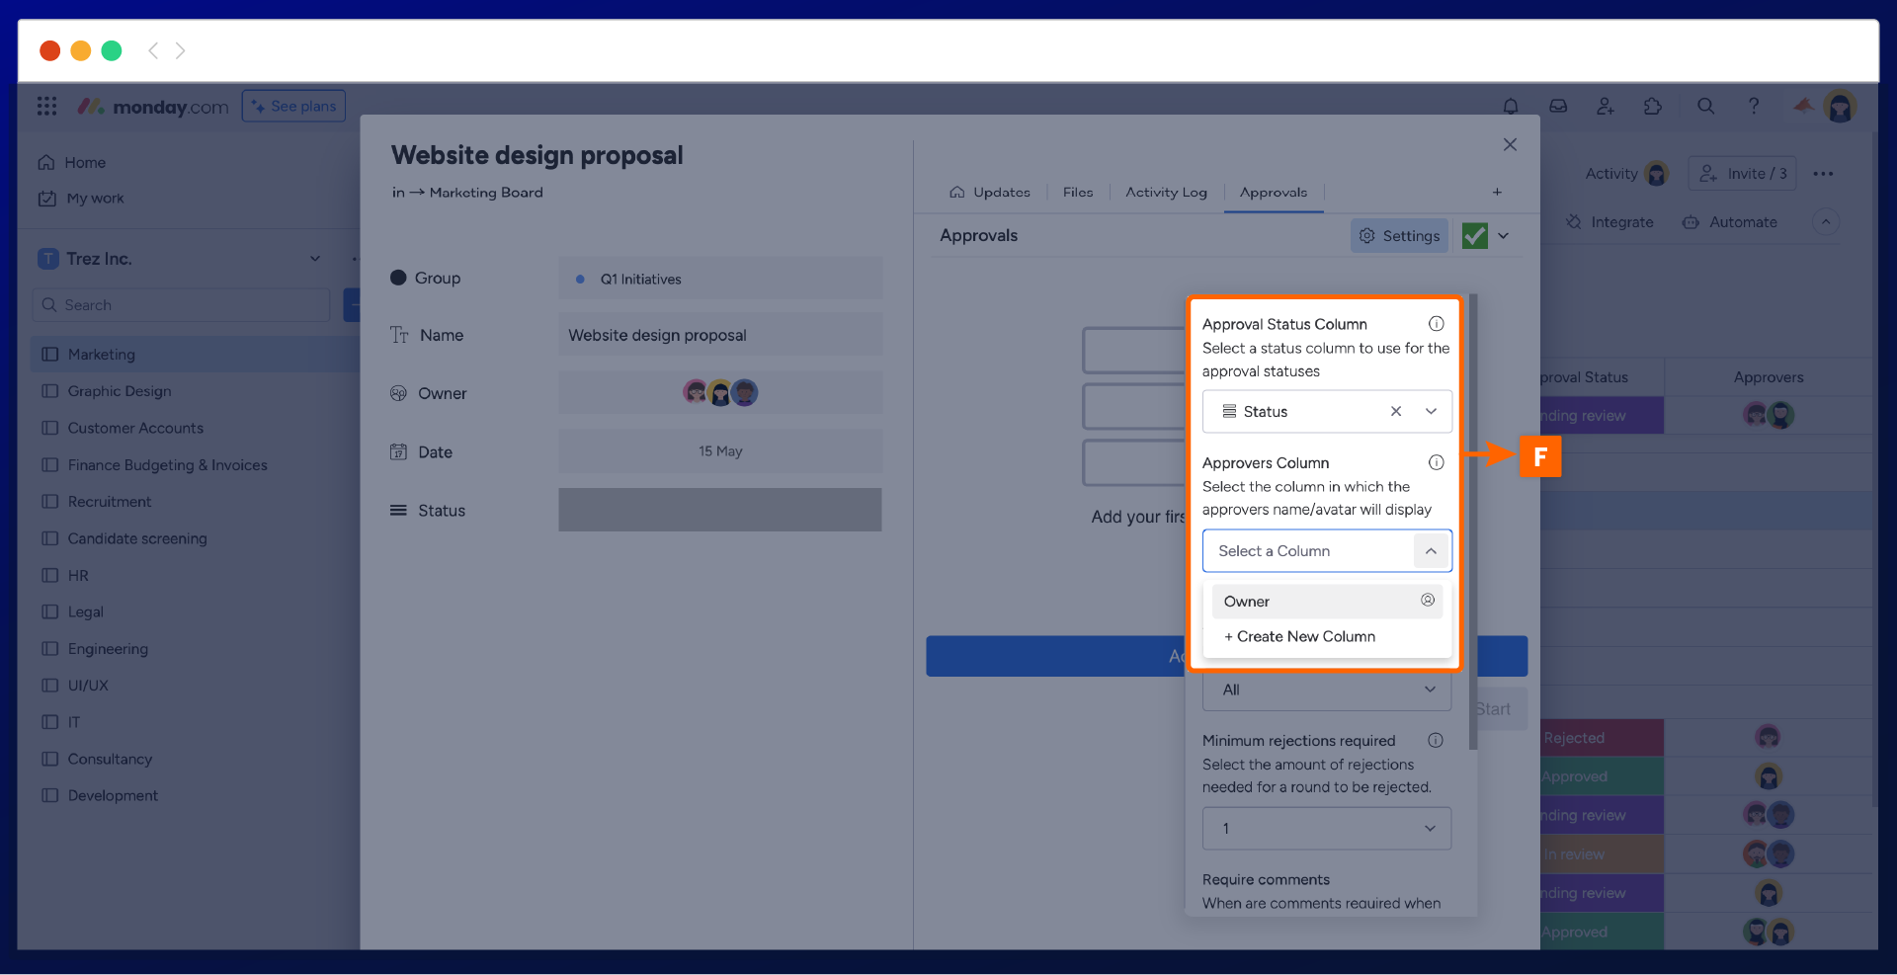This screenshot has width=1897, height=975.
Task: Open the approvals Settings button
Action: click(1399, 236)
